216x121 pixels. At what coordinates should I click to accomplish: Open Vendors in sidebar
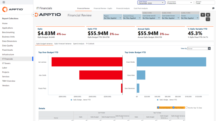pyautogui.click(x=6, y=85)
